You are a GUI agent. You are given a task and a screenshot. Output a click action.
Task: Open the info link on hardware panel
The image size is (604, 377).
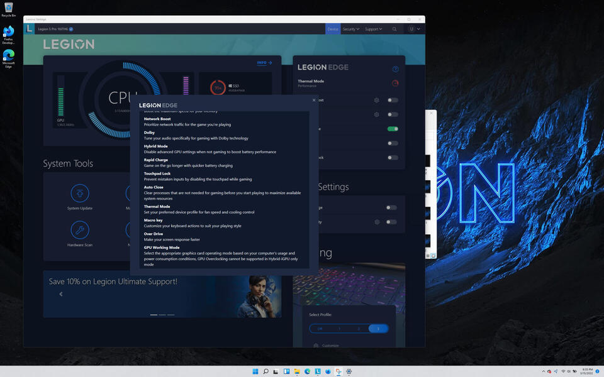coord(264,63)
